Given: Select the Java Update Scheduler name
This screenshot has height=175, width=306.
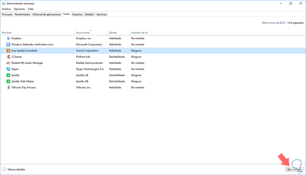Looking at the screenshot, I should 24,51.
